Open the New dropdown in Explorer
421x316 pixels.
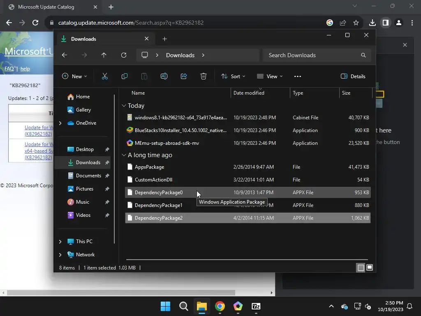[74, 76]
